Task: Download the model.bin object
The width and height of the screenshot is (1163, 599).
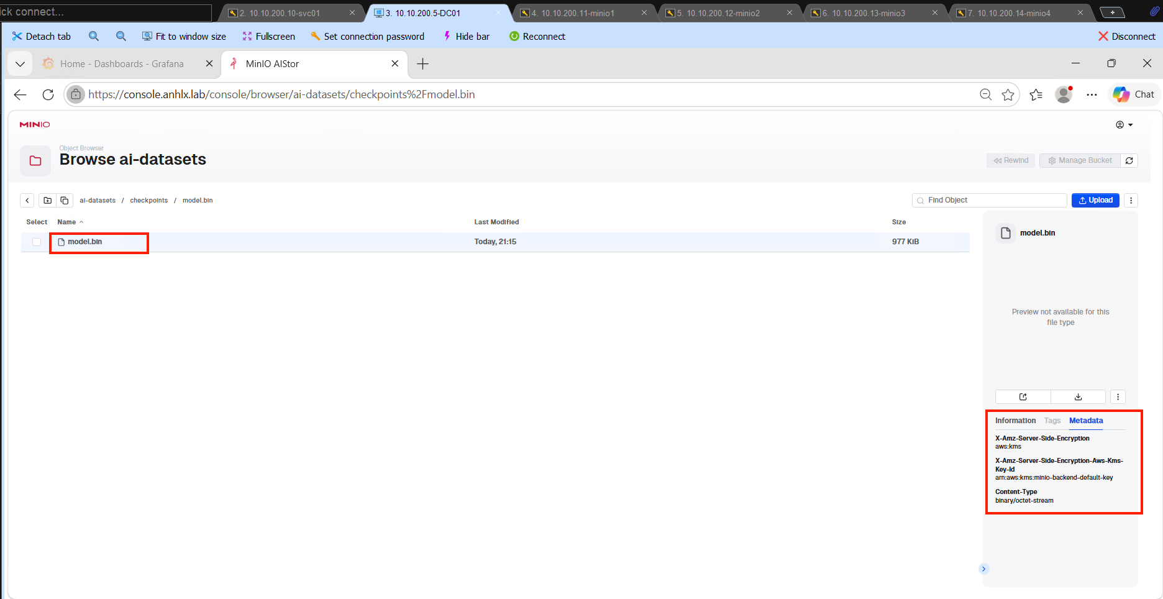Action: point(1079,397)
